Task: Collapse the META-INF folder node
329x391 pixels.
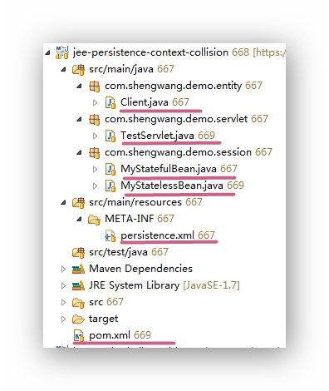Action: [80, 219]
